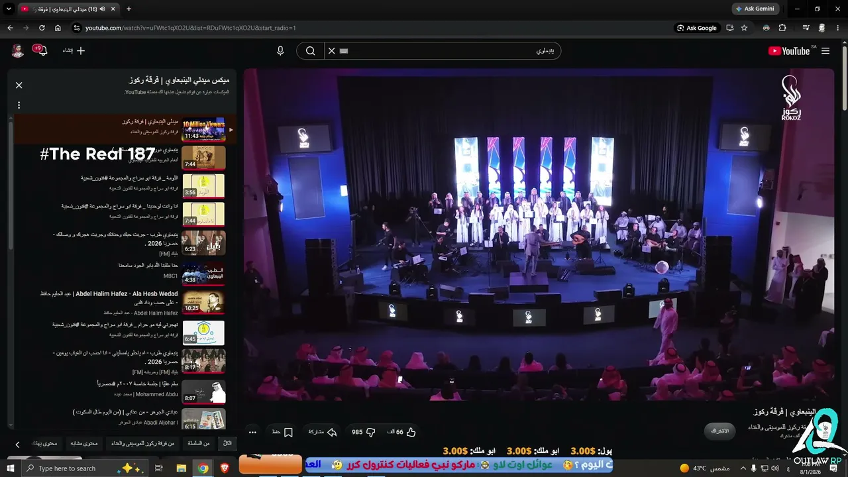Like the video with thumbs-up button

point(401,432)
